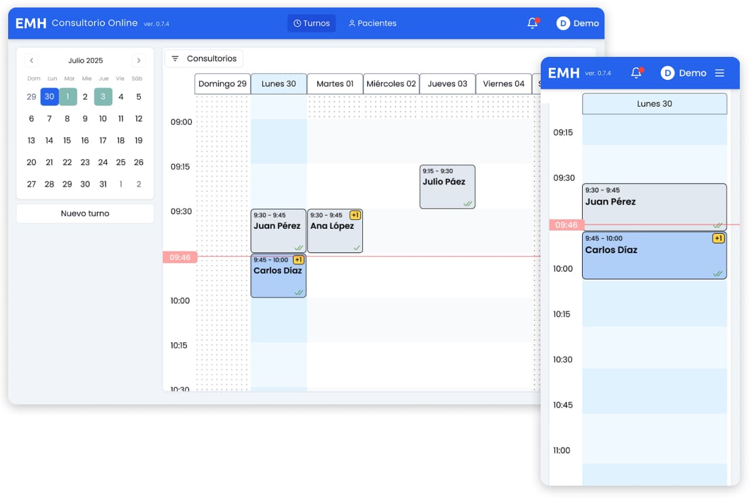Image resolution: width=751 pixels, height=500 pixels.
Task: Click the 09:46 current time marker
Action: 180,257
